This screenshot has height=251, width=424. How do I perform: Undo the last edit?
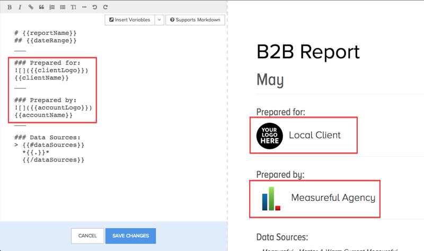95,7
